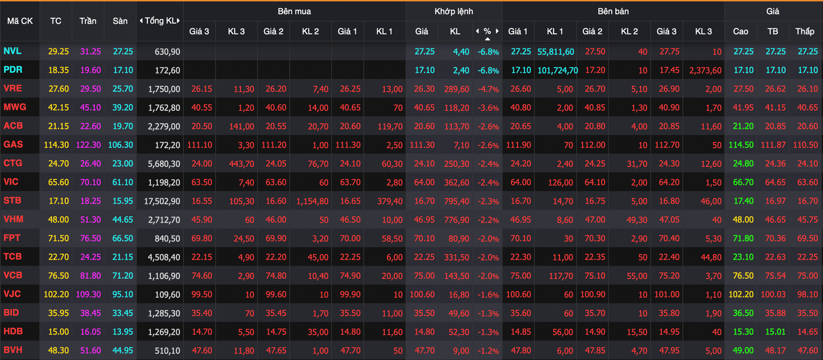Click the Khớp lệnh header group
Screen dimensions: 823x360
pos(454,11)
